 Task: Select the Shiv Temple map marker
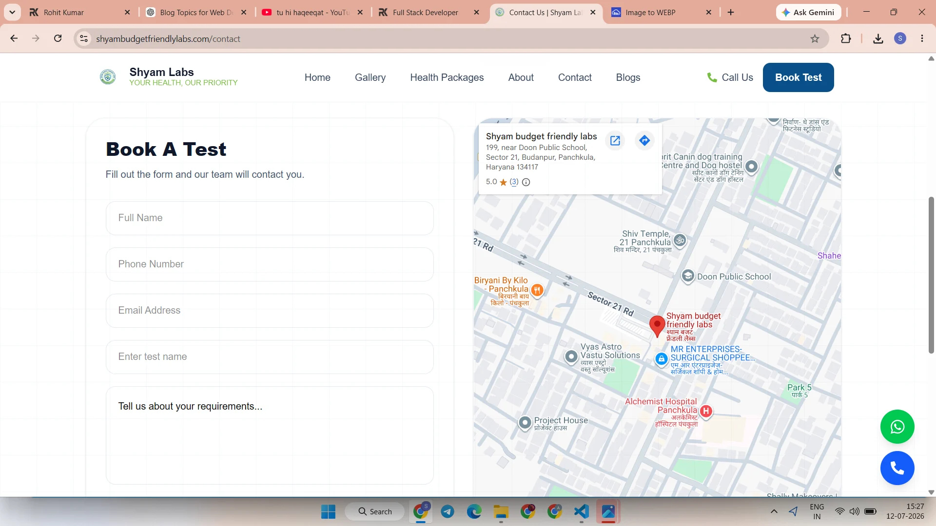[x=680, y=240]
